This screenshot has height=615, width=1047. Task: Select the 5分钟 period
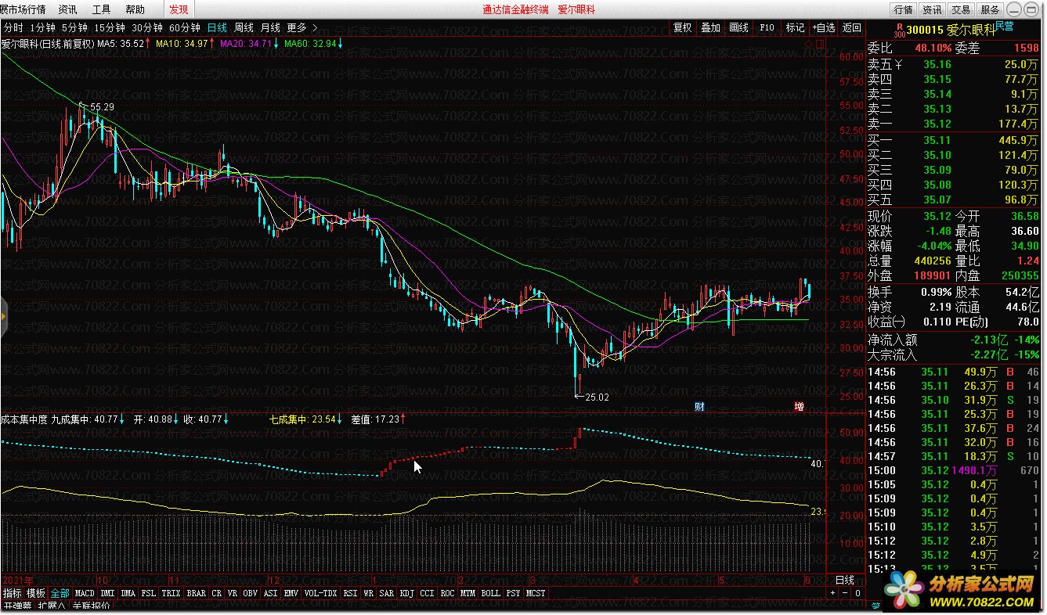[x=74, y=27]
